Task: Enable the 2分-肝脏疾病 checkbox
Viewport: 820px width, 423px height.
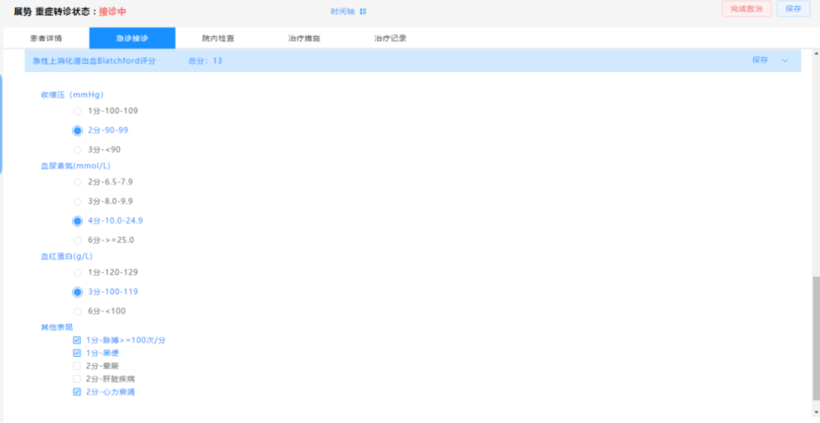Action: 77,379
